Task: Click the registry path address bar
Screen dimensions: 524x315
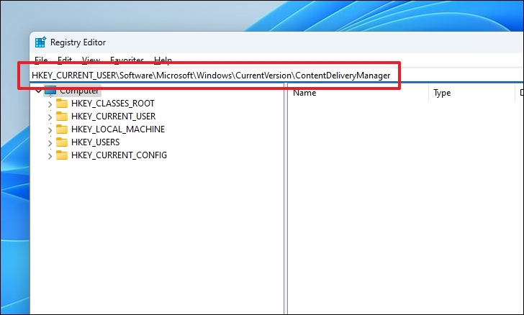Action: click(x=276, y=76)
